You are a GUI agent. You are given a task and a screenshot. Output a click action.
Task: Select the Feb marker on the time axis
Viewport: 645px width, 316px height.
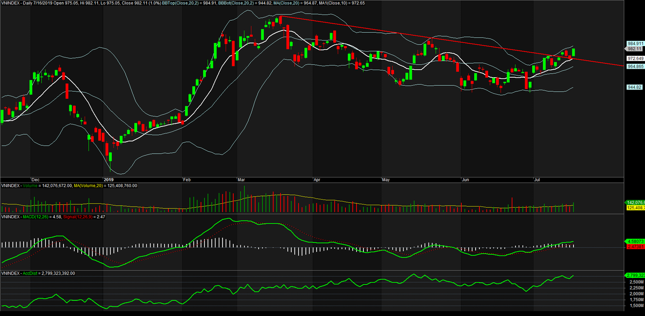187,179
